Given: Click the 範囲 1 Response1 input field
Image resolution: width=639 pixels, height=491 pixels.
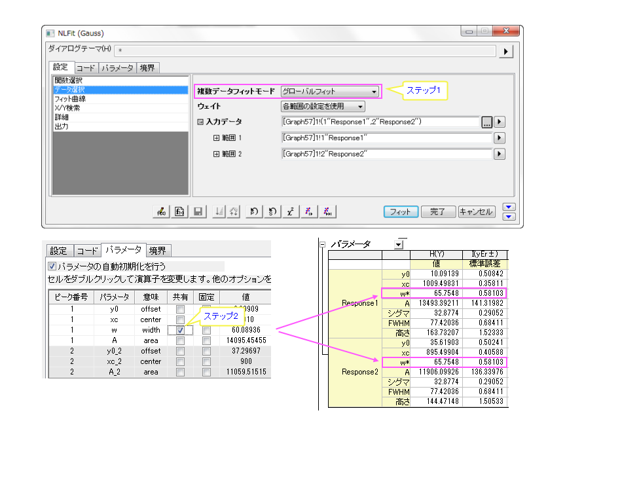Looking at the screenshot, I should click(386, 138).
